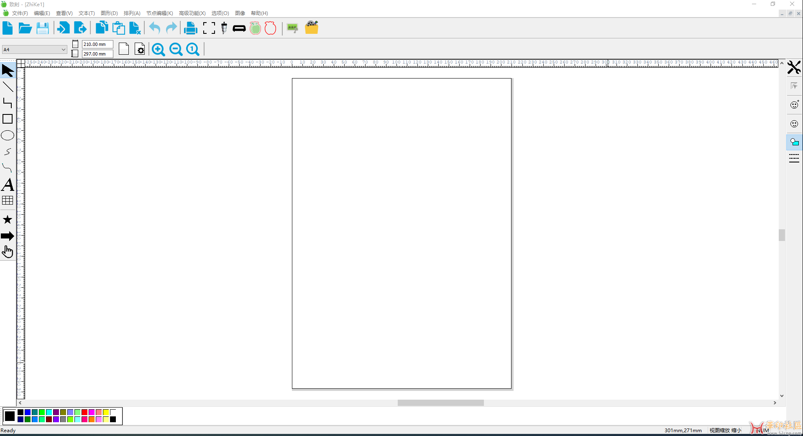The image size is (803, 436).
Task: Open the A4 paper size dropdown
Action: tap(35, 49)
